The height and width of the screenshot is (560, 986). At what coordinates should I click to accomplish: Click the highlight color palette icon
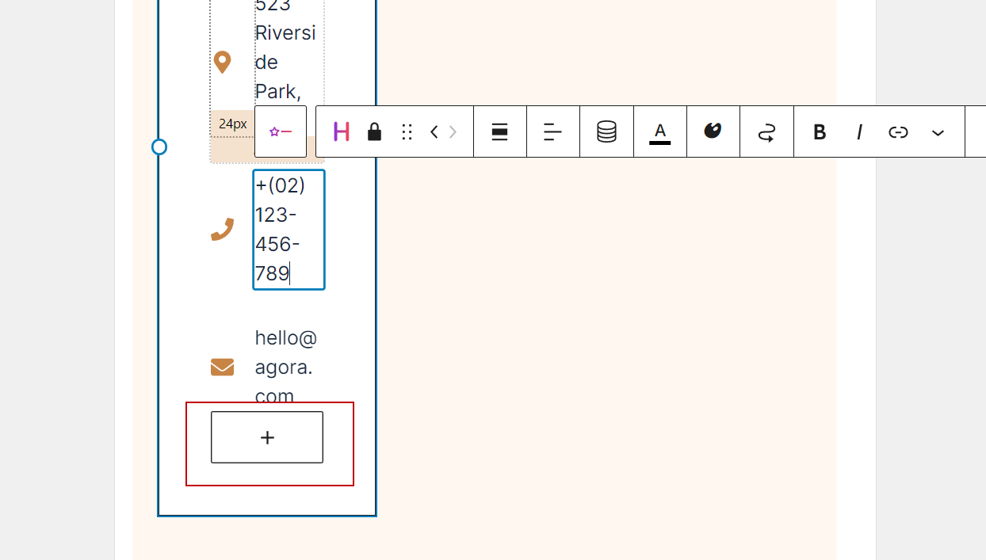point(713,131)
